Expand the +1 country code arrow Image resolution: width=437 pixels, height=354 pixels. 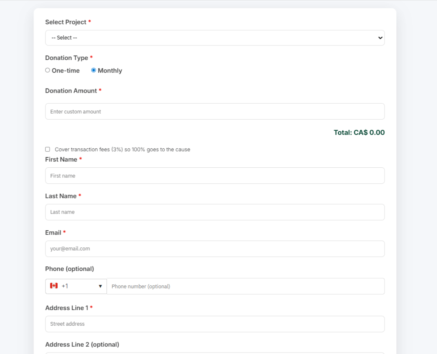click(100, 286)
